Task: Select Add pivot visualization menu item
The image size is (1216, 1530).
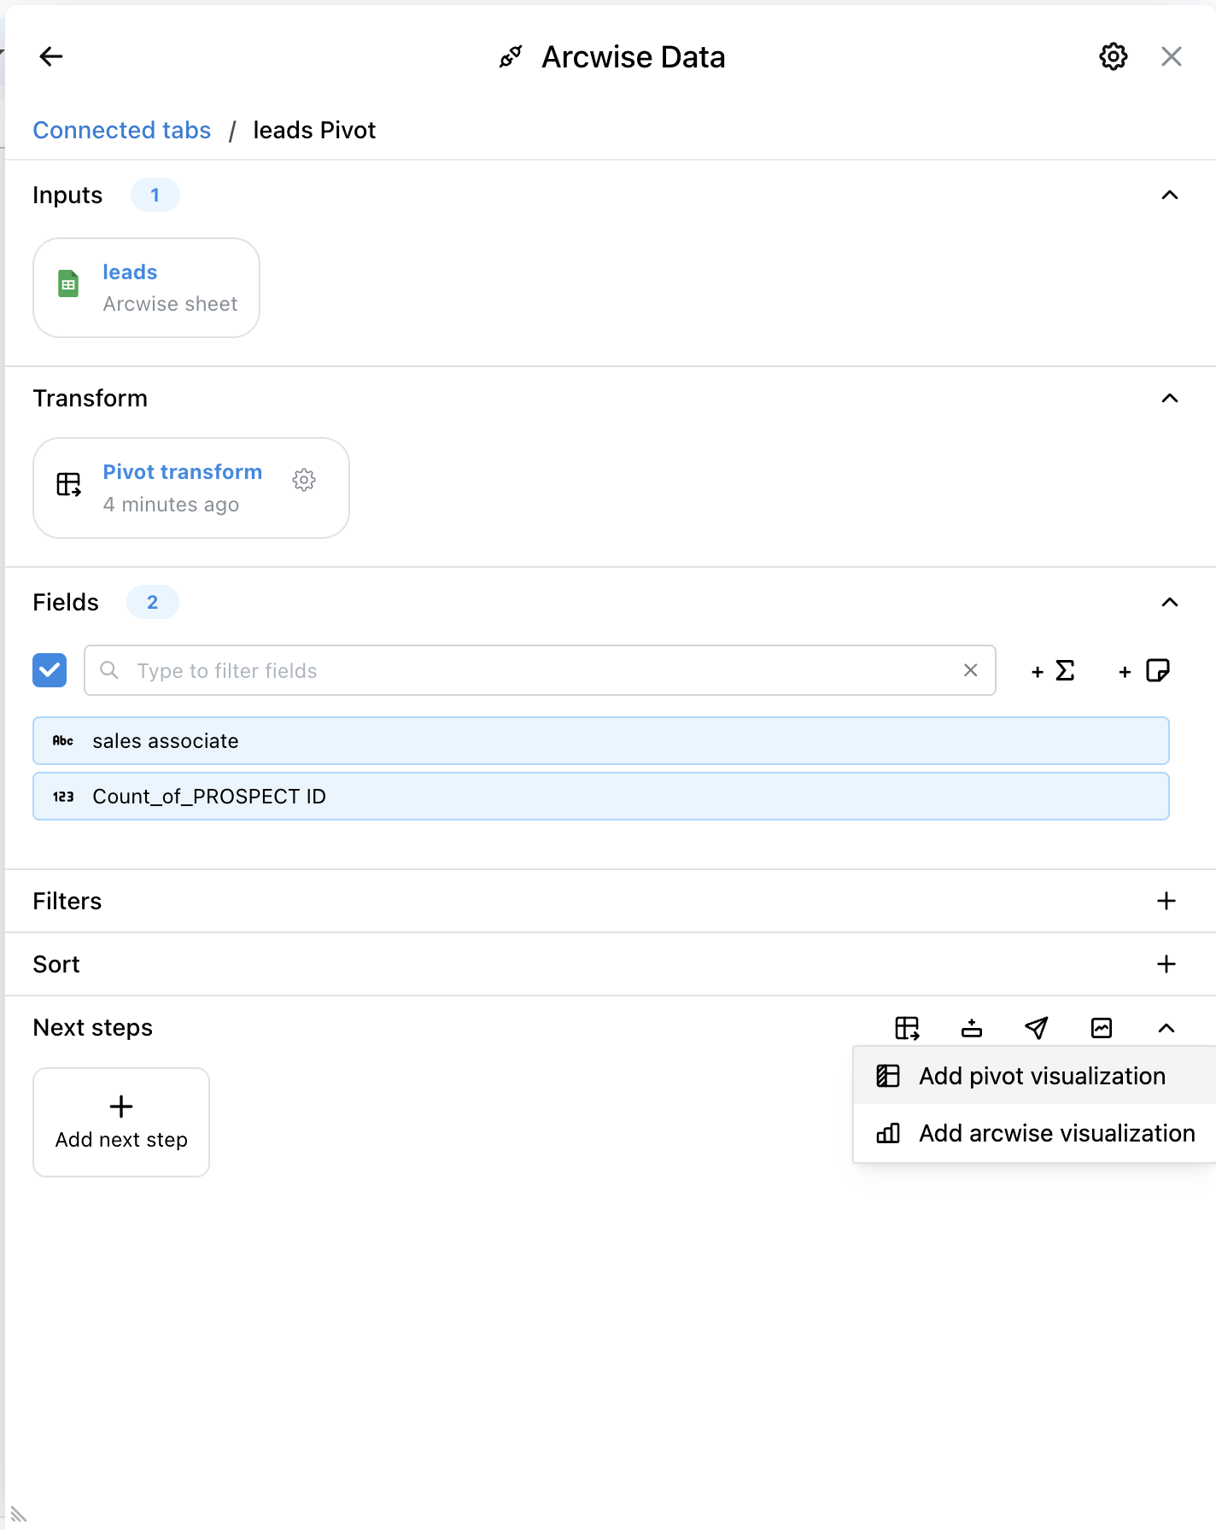Action: [x=1041, y=1076]
